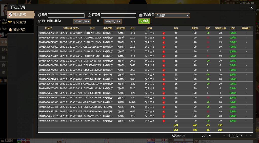Jump to the first results page

pyautogui.click(x=224, y=136)
